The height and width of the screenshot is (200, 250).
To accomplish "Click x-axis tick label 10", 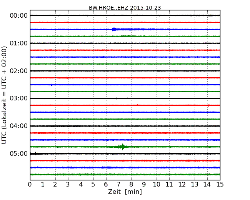I will [x=157, y=185].
